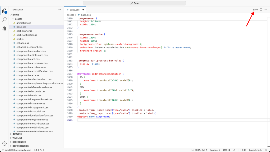
Task: Open the editor More Actions ellipsis
Action: [x=266, y=10]
